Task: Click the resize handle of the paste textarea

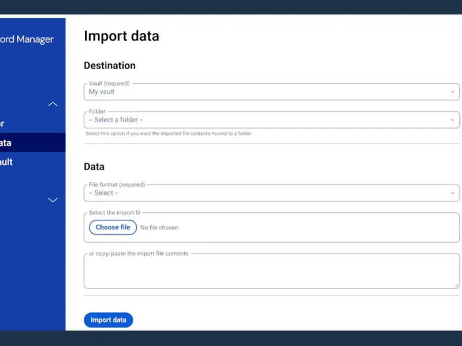Action: 456,285
